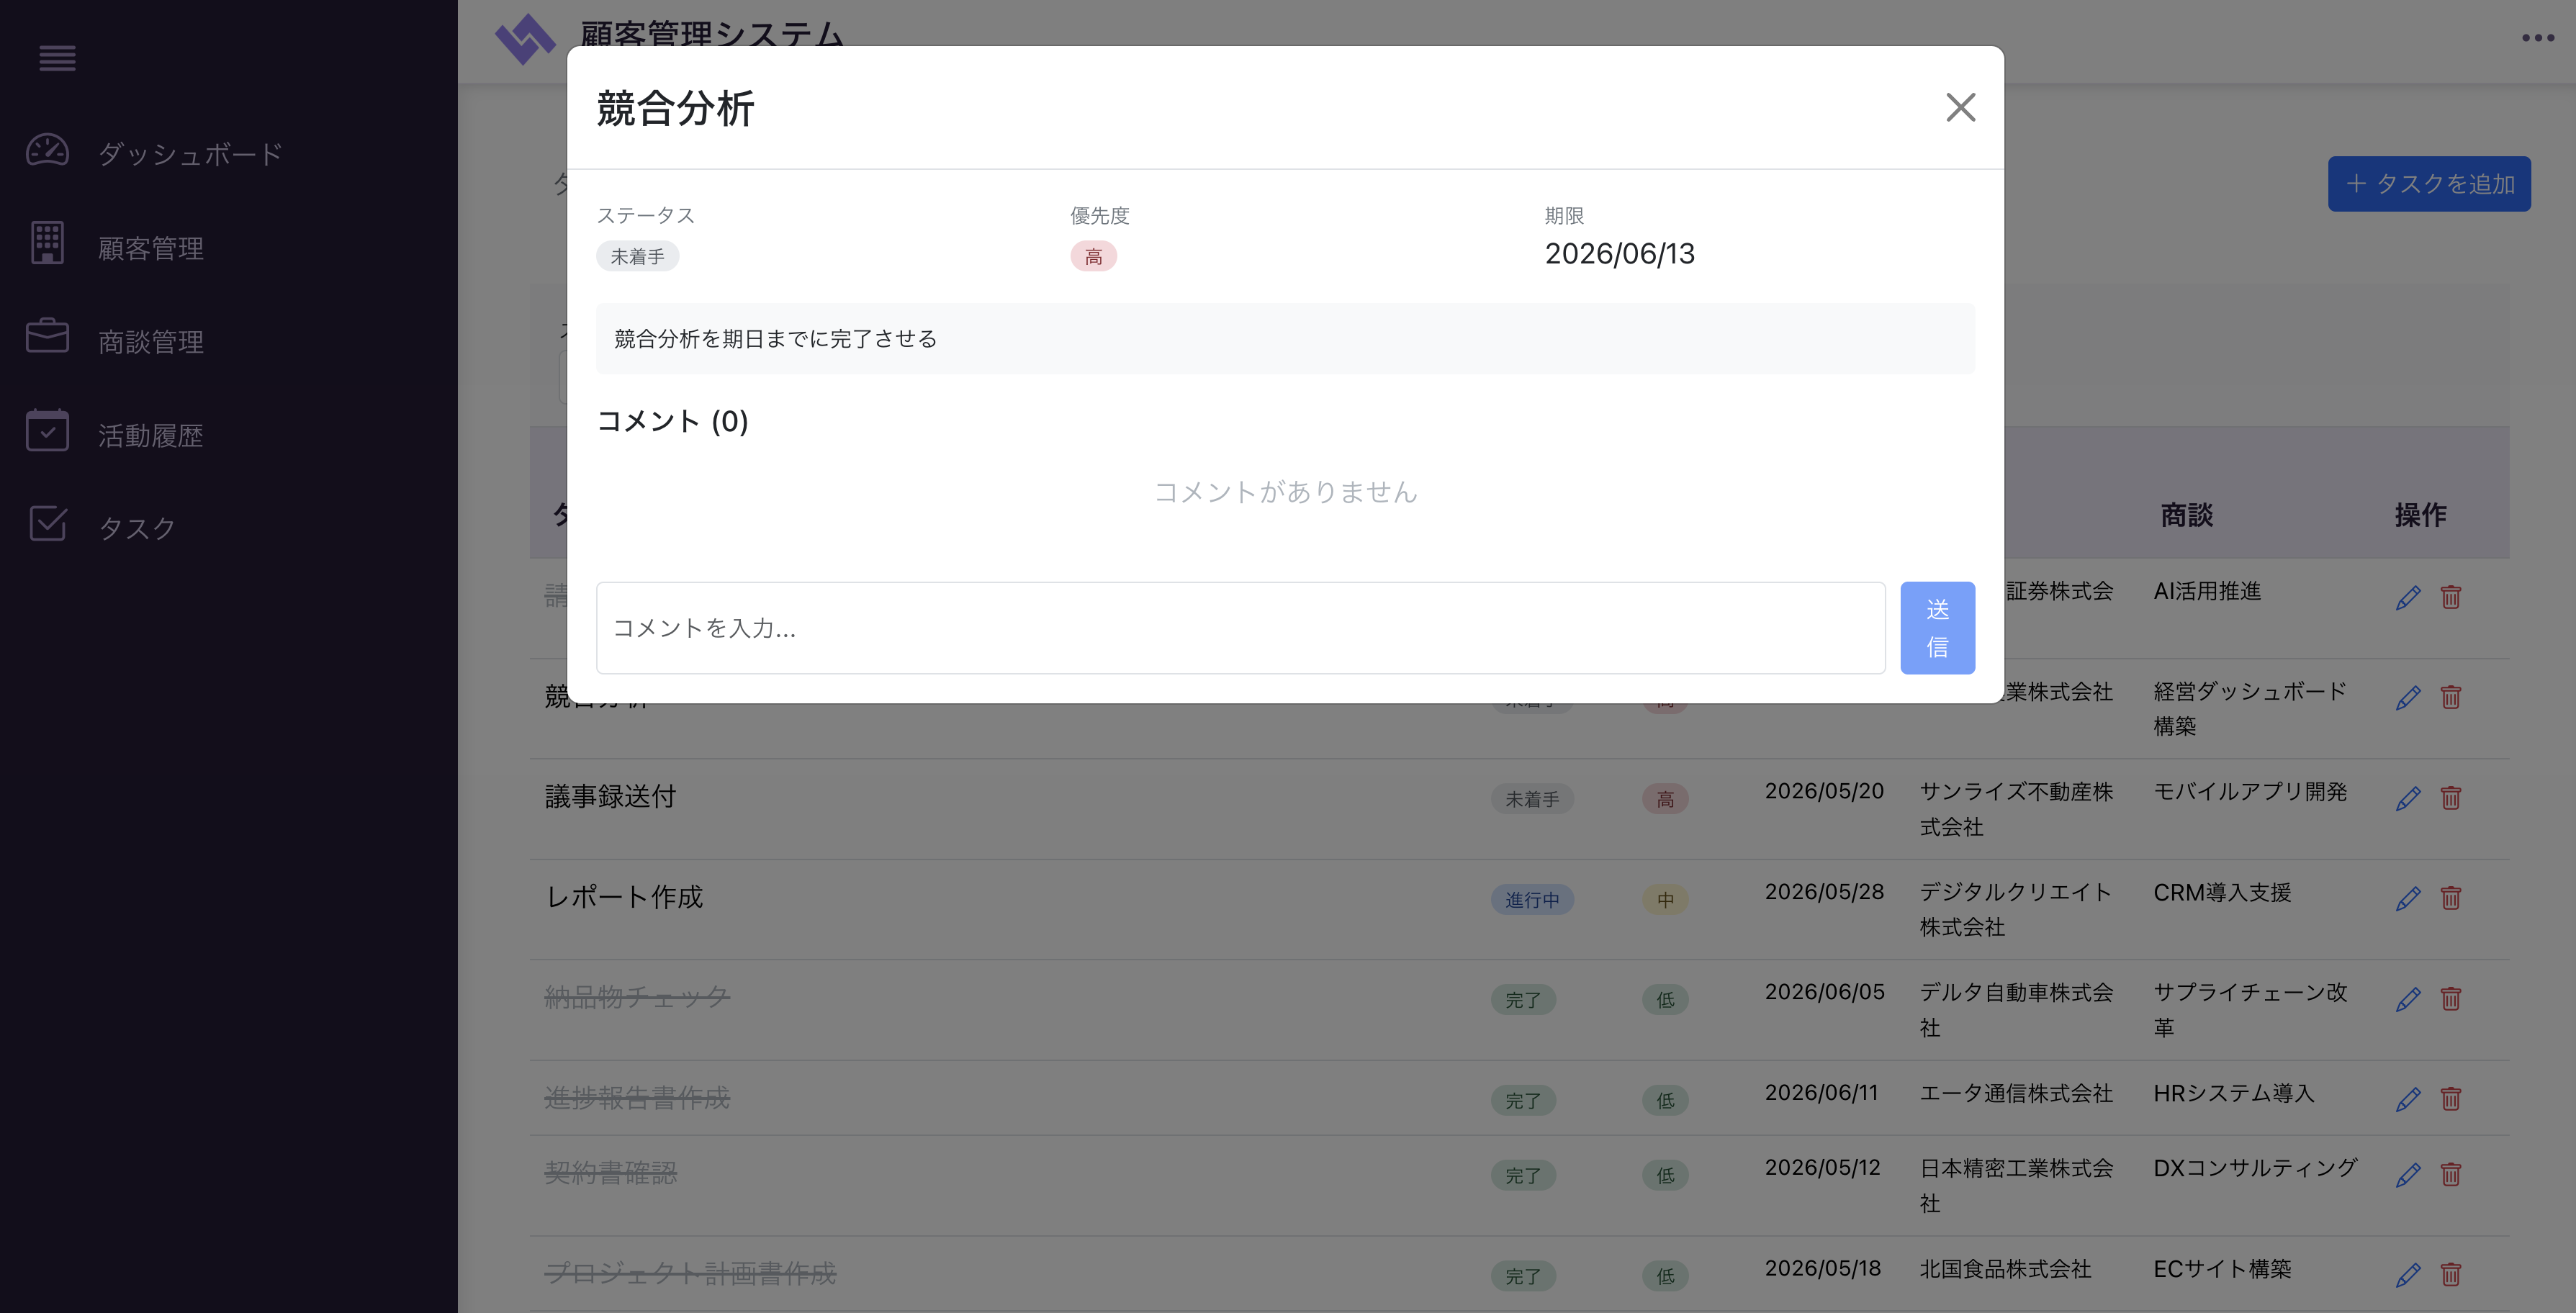Image resolution: width=2576 pixels, height=1313 pixels.
Task: Delete the 進捗報告書作成 task
Action: pyautogui.click(x=2451, y=1099)
